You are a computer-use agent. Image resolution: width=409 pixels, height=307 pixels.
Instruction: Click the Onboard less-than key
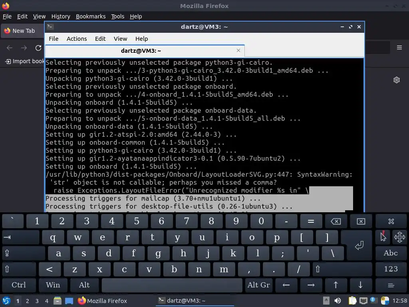[50, 269]
